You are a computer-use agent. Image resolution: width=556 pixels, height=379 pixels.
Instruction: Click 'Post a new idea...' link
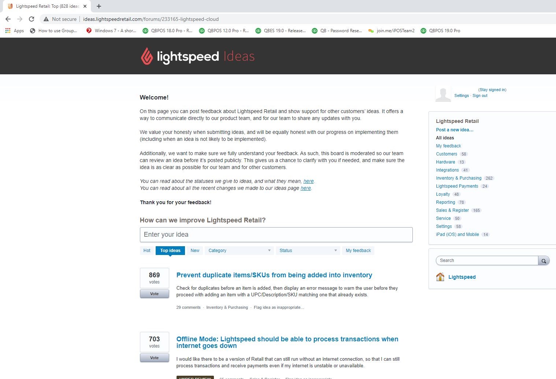(x=455, y=130)
